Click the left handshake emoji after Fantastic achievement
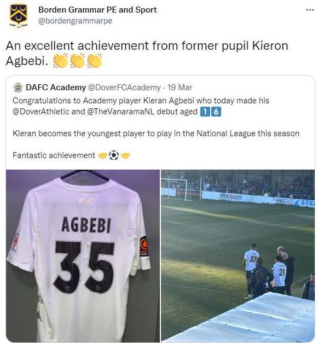The image size is (318, 343). (x=103, y=155)
